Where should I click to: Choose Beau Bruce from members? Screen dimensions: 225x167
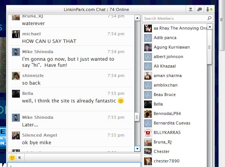(x=175, y=95)
